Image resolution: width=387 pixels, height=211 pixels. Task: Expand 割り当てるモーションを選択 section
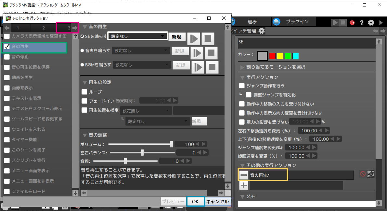pyautogui.click(x=242, y=67)
